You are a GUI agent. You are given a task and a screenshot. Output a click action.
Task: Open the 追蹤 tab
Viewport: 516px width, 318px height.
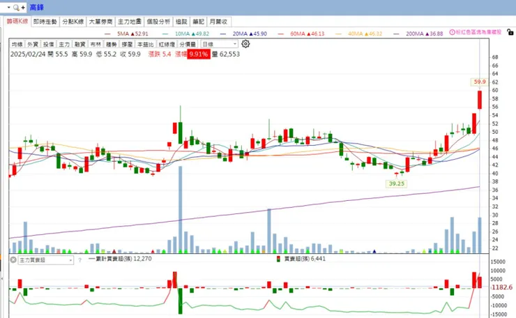181,22
